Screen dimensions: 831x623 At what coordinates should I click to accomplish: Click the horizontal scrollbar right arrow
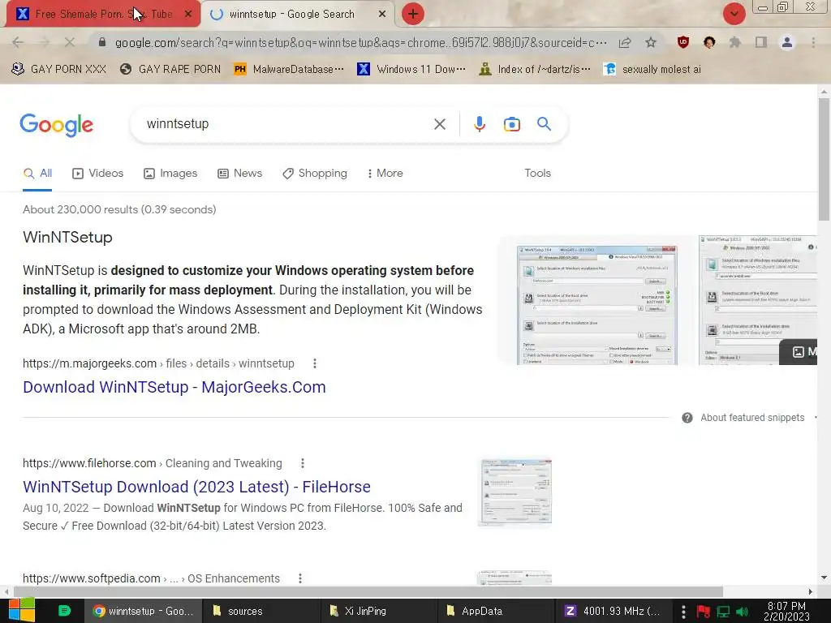pyautogui.click(x=811, y=591)
